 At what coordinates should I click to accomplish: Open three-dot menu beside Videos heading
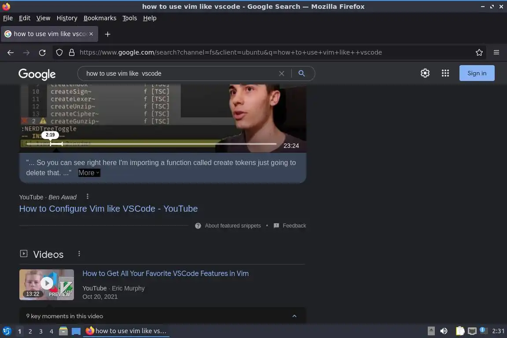click(79, 254)
